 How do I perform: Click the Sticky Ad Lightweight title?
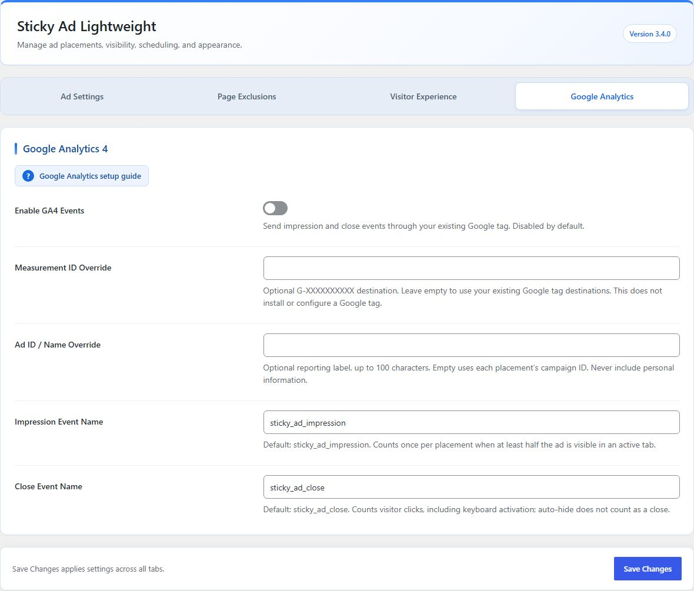87,26
